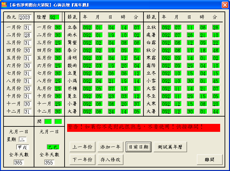The width and height of the screenshot is (230, 171).
Task: Edit the solar 九月份 days field showing 30
Action: [x=28, y=89]
